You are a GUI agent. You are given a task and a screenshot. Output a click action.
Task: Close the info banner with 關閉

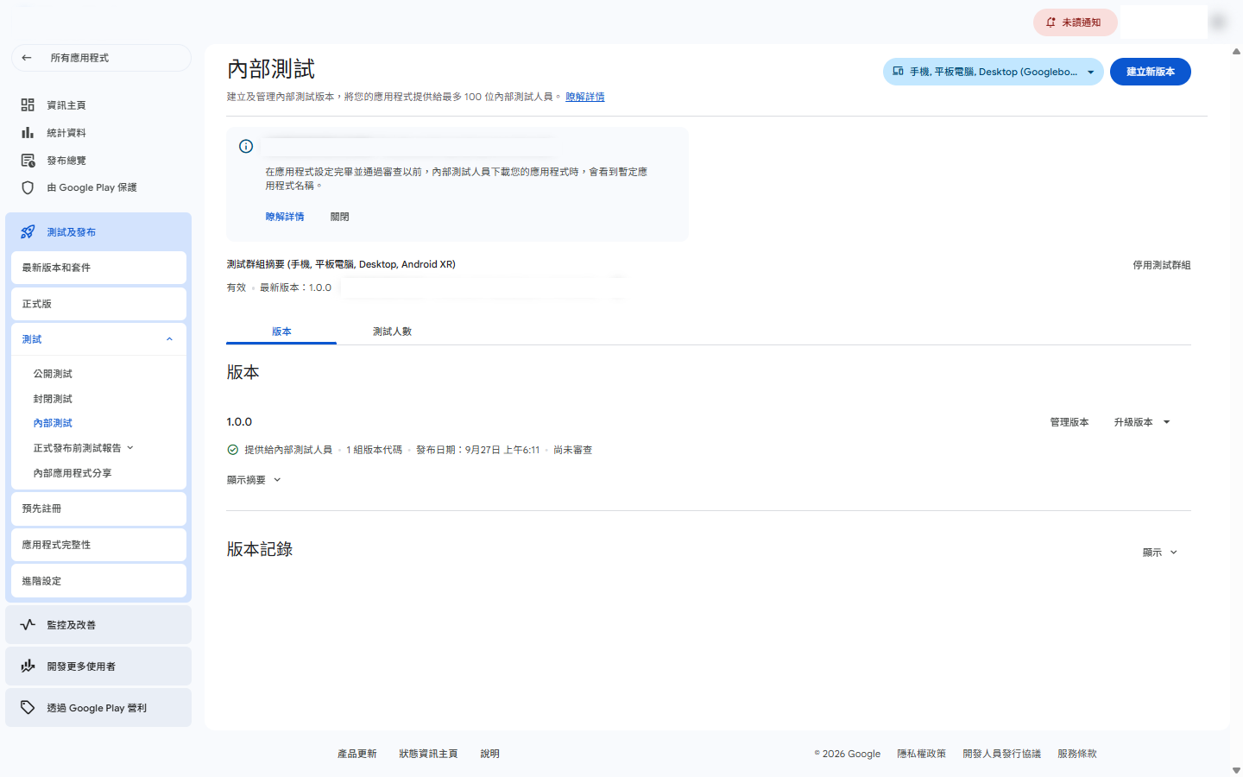(340, 217)
